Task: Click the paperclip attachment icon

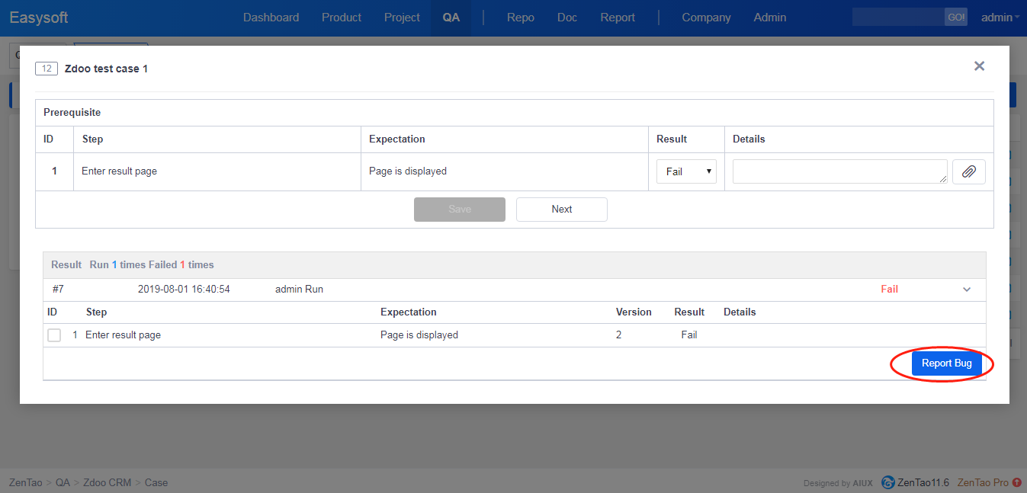Action: pos(968,171)
